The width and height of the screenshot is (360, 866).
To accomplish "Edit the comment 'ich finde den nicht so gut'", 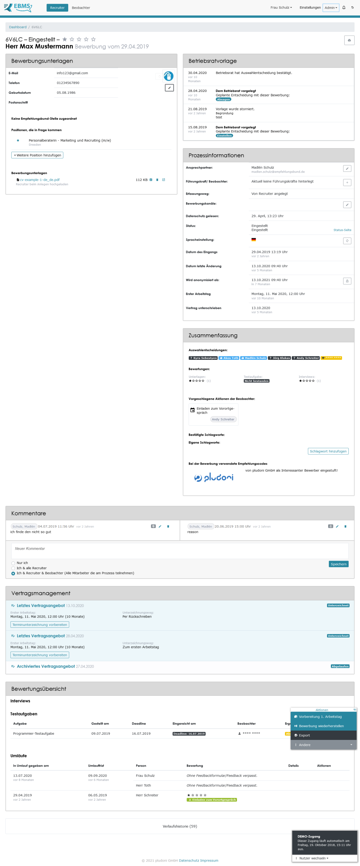I will [x=160, y=526].
